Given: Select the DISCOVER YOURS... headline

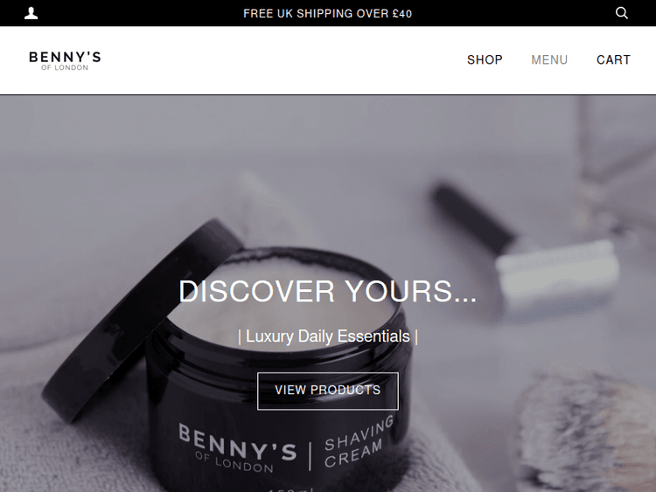Looking at the screenshot, I should click(328, 291).
